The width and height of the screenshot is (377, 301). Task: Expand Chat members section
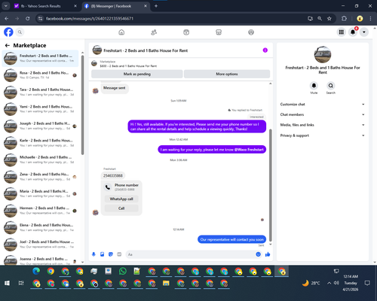click(323, 114)
